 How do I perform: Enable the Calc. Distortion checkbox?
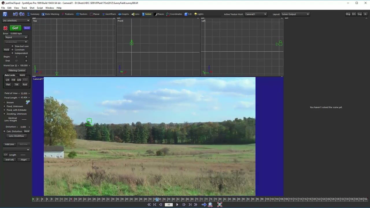click(4, 131)
